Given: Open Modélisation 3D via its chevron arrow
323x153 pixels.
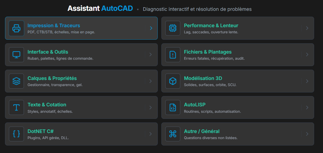Looking at the screenshot, I should click(x=307, y=81).
